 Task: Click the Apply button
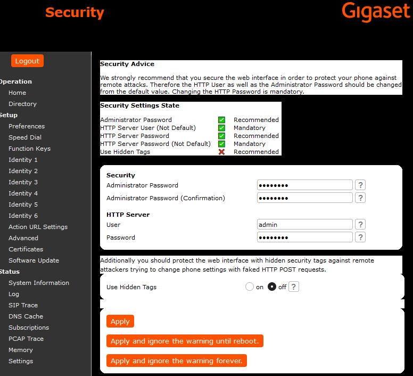[x=120, y=321]
